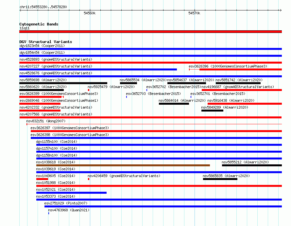Click the nsv5925479 (Almarri2020) label

pyautogui.click(x=111, y=87)
